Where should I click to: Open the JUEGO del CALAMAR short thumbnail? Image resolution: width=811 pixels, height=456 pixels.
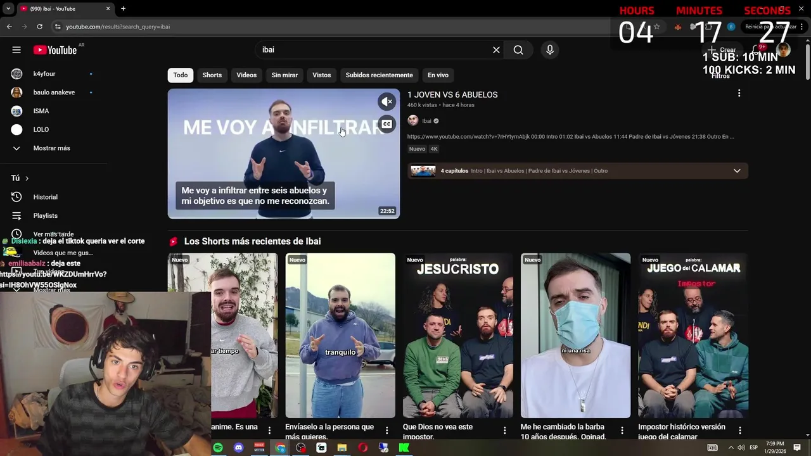click(x=693, y=336)
